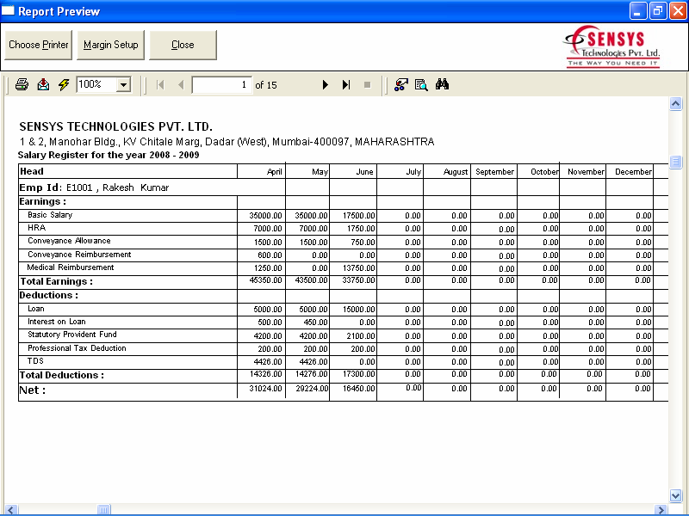This screenshot has height=516, width=689.
Task: Click 'Emp Id: E1001, Rakesh Kumar' row
Action: (x=94, y=187)
